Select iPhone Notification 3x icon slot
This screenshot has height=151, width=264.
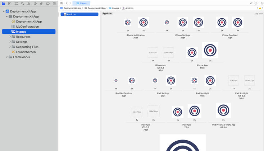144,22
